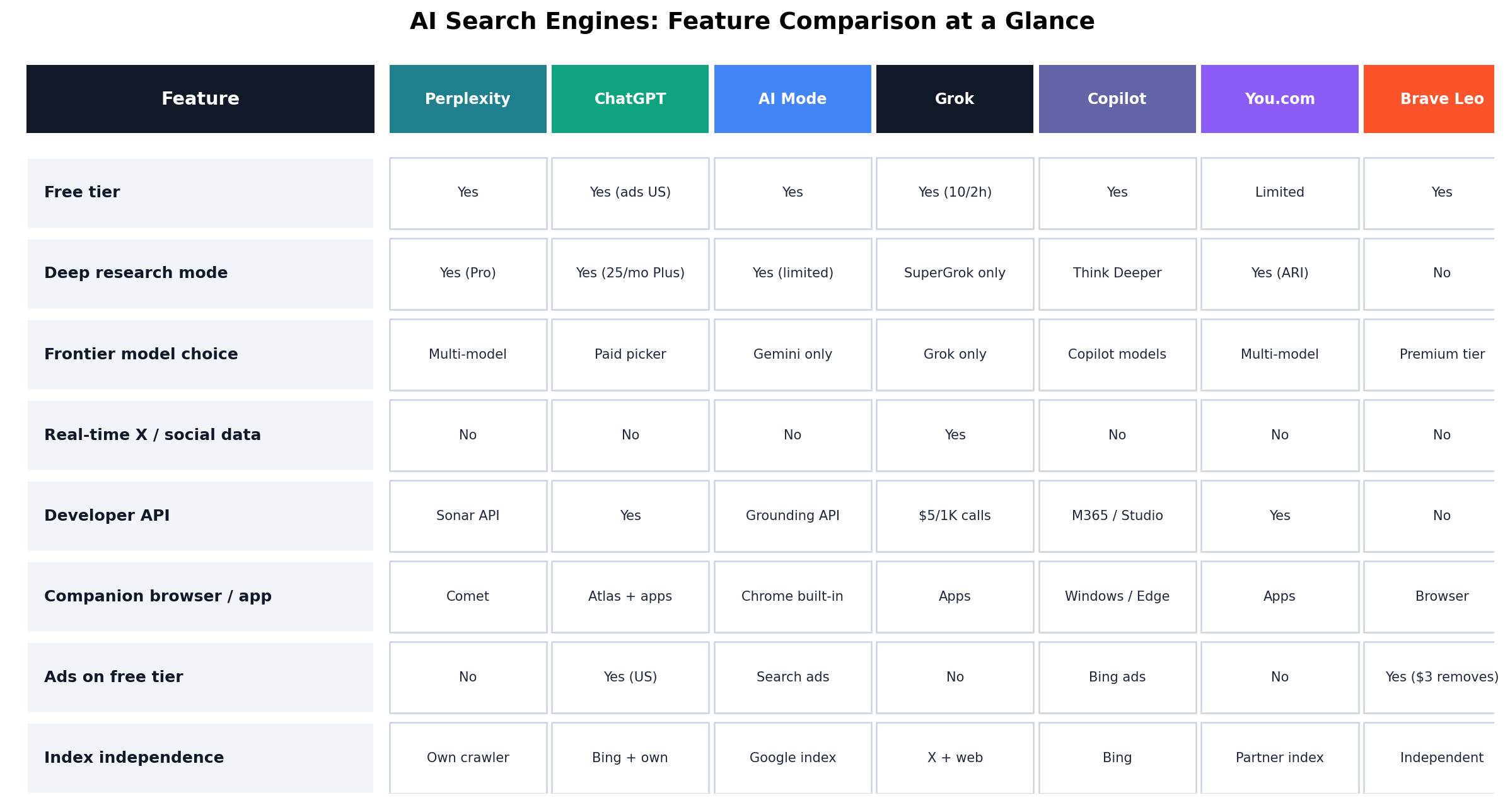Image resolution: width=1510 pixels, height=805 pixels.
Task: Click the 'Copilot models' cell
Action: [1117, 354]
